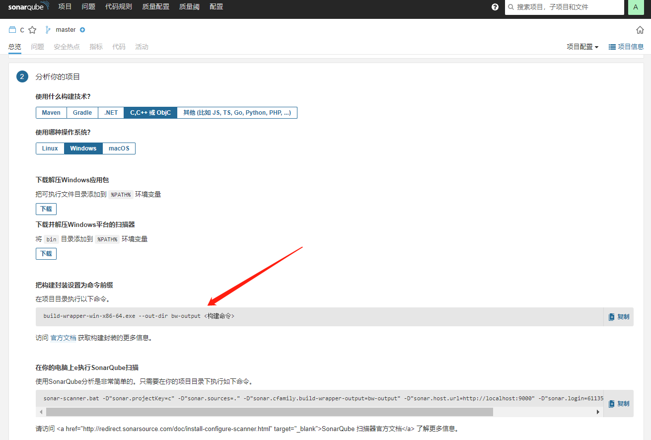Click the build-wrapper-win-x86-64.exe command text
The image size is (651, 440).
tap(139, 316)
